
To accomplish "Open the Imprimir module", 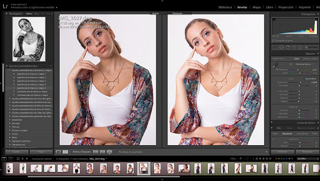I will click(x=304, y=7).
